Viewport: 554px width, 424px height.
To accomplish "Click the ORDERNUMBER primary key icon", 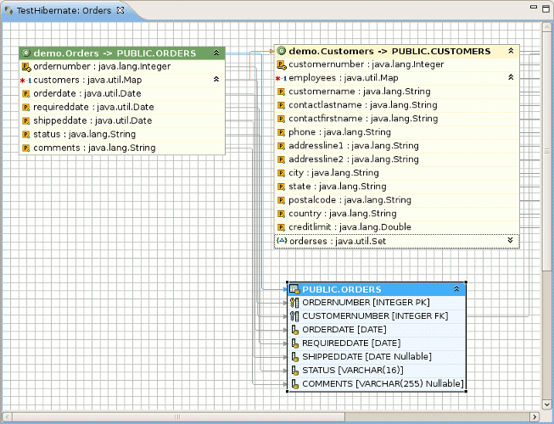I will pyautogui.click(x=294, y=303).
